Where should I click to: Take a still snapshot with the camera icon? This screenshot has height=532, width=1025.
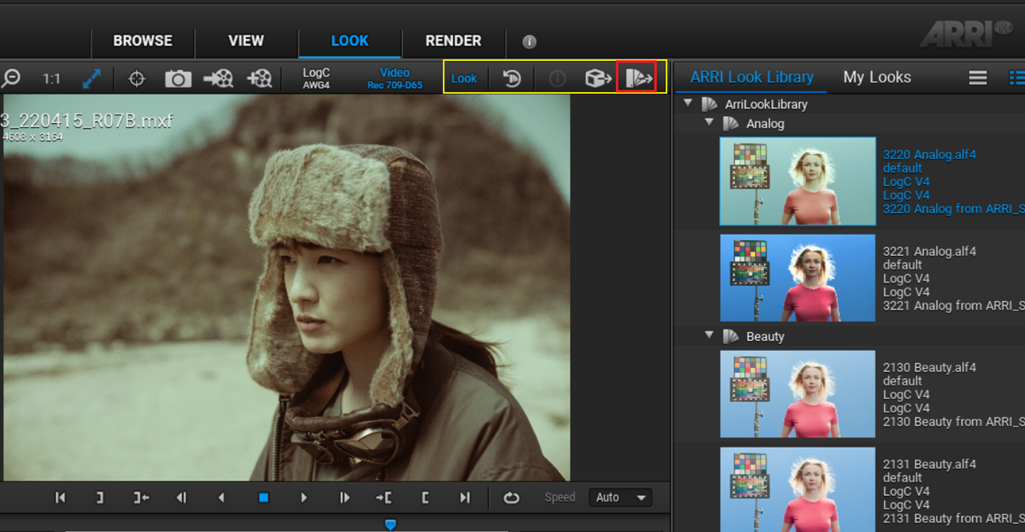[178, 78]
